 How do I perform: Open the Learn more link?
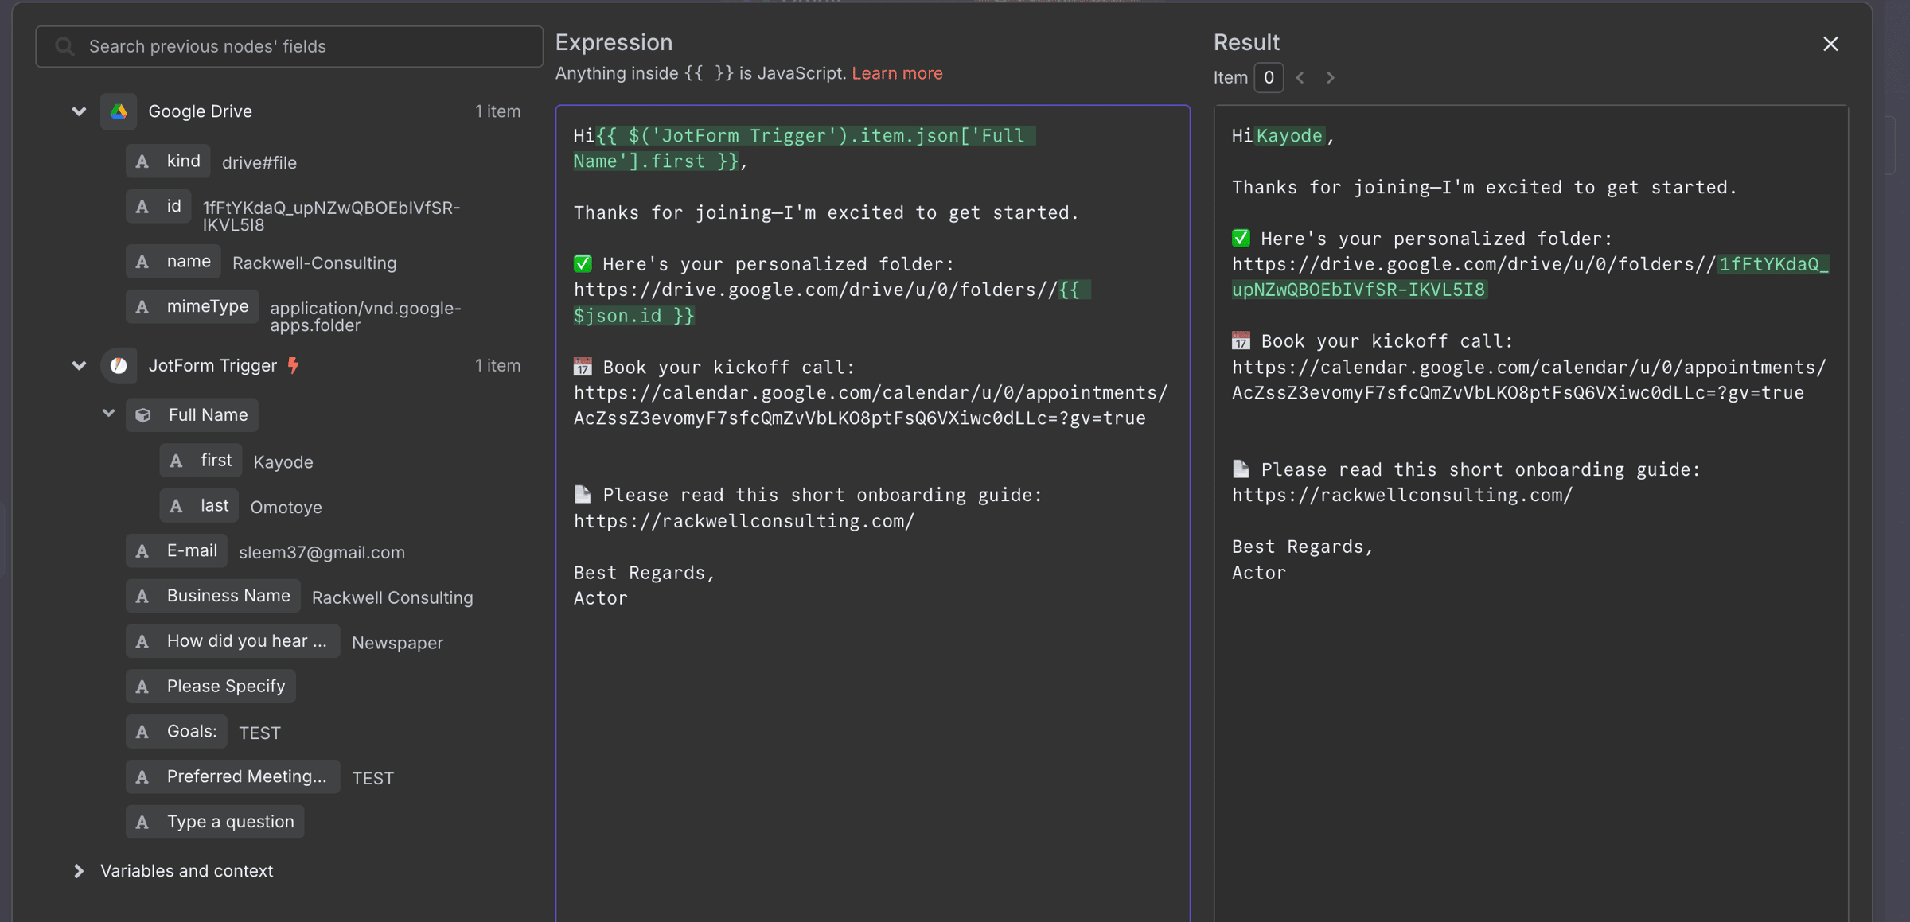tap(897, 73)
